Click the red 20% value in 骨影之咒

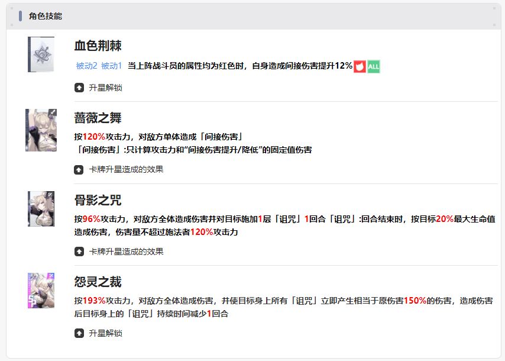(x=445, y=219)
